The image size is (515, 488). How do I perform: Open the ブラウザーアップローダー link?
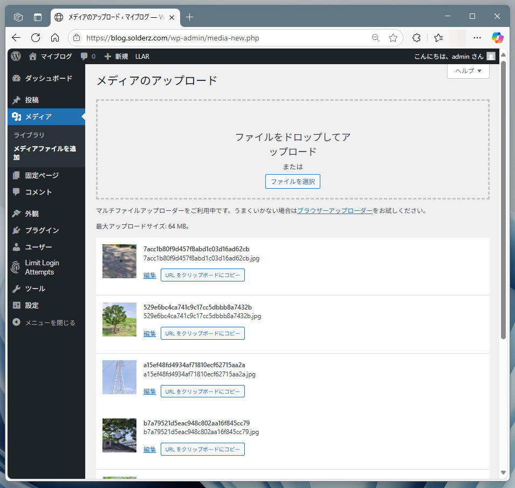coord(334,211)
